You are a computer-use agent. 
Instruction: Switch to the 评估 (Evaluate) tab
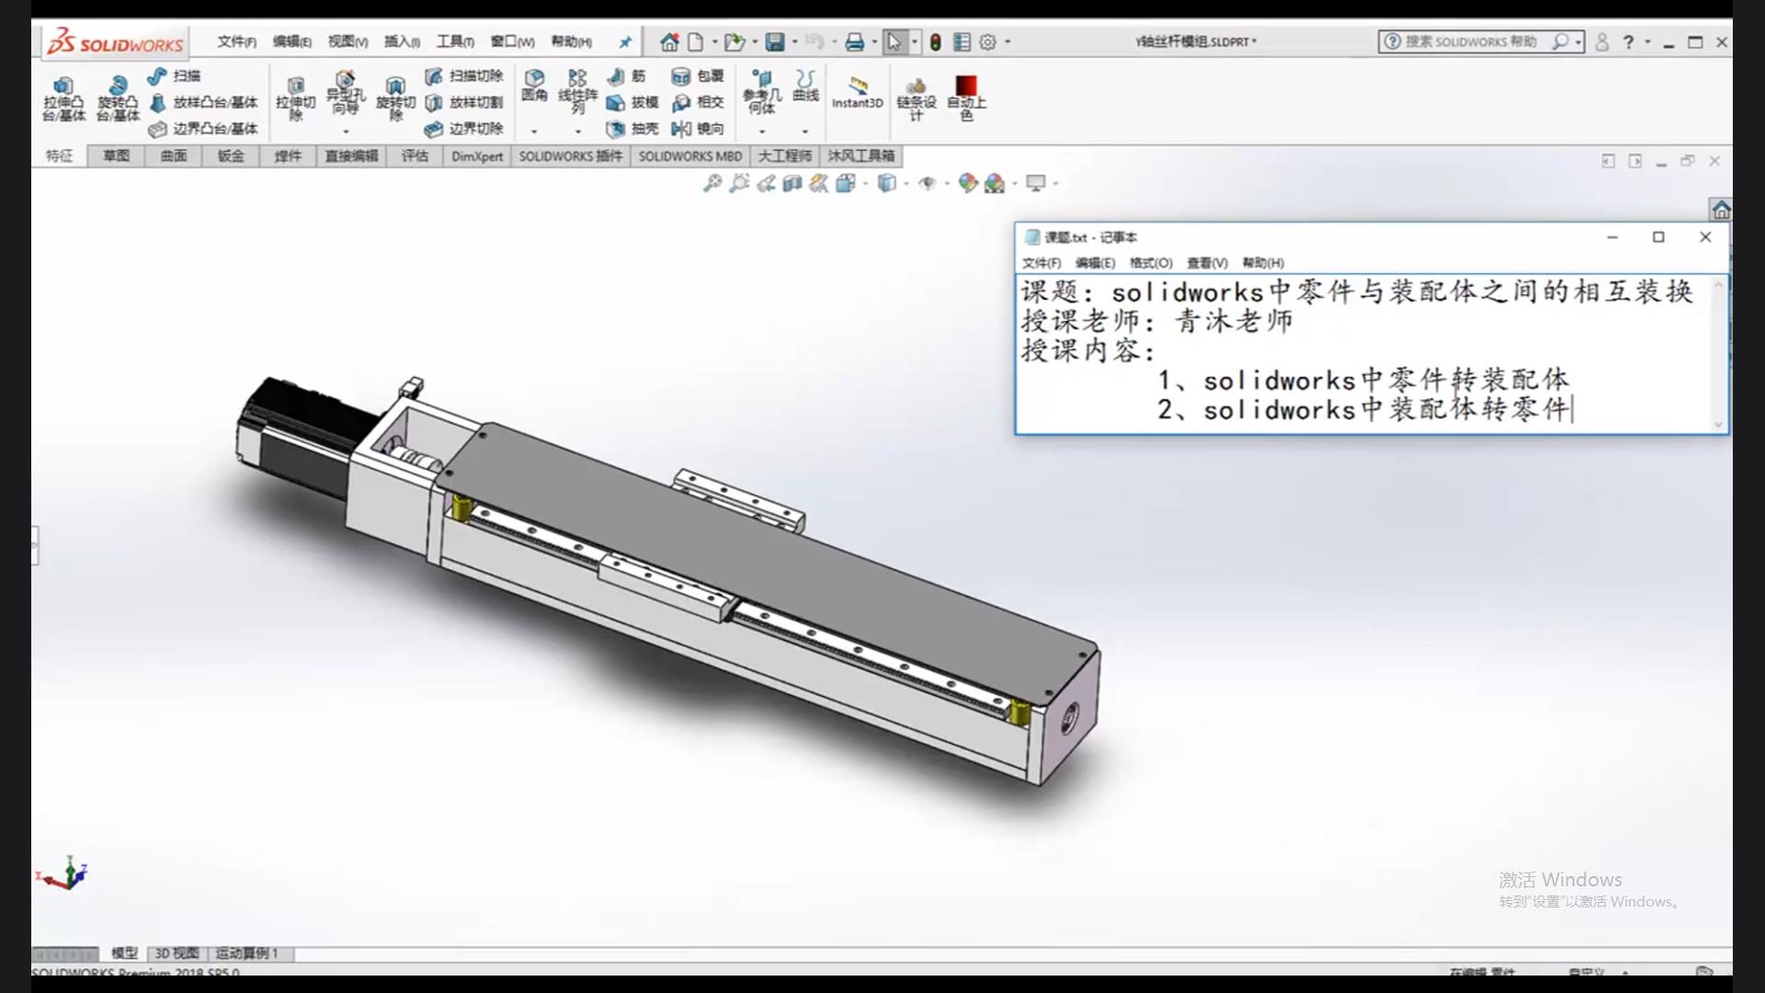[415, 156]
